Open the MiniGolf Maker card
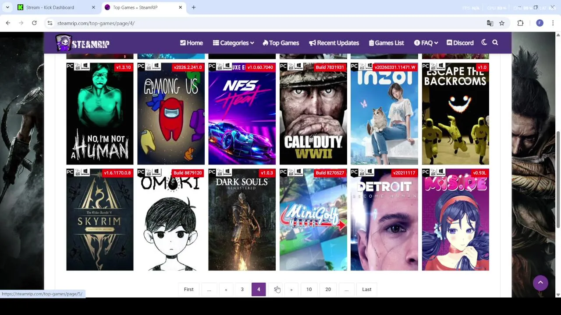Image resolution: width=561 pixels, height=315 pixels. click(313, 220)
